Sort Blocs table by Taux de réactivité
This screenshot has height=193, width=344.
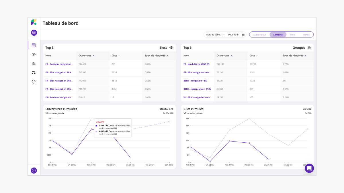pyautogui.click(x=167, y=56)
